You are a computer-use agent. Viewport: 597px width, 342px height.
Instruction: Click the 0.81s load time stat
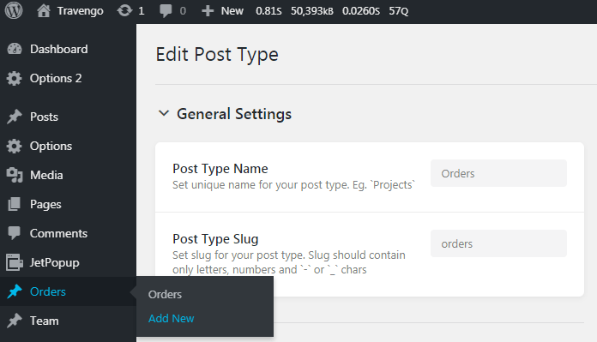coord(268,11)
